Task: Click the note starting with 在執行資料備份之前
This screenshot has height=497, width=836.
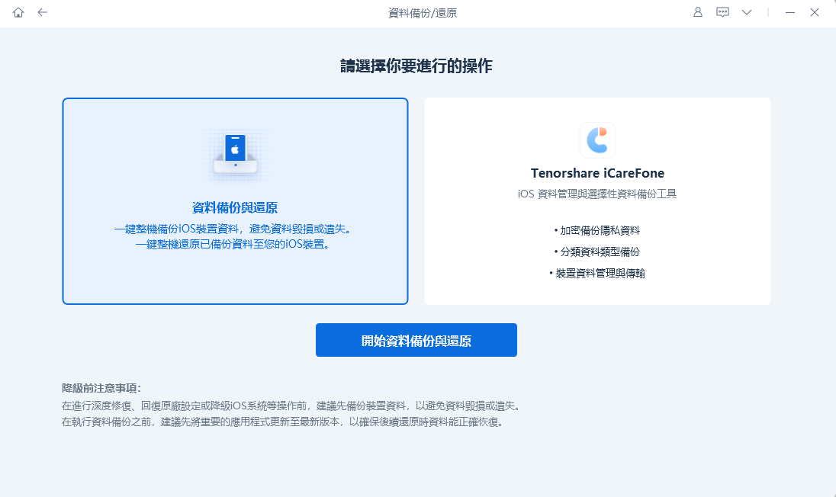Action: pyautogui.click(x=282, y=422)
